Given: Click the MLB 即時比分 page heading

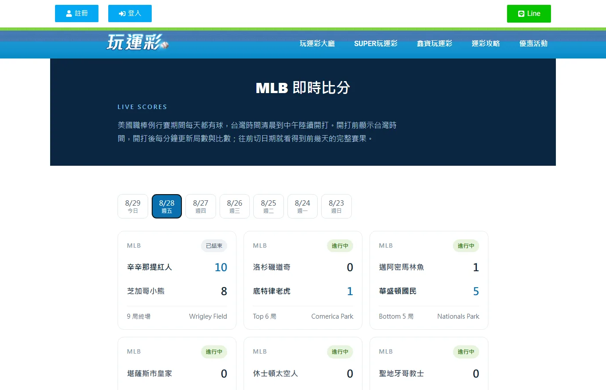Looking at the screenshot, I should point(303,88).
